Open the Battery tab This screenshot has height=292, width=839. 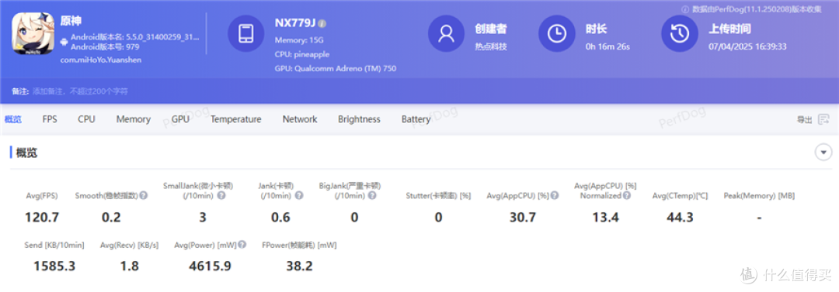tap(416, 119)
